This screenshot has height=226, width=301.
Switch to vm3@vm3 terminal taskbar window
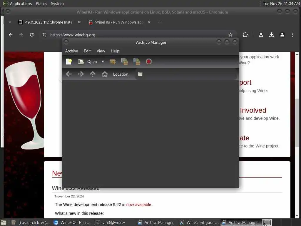click(x=114, y=222)
